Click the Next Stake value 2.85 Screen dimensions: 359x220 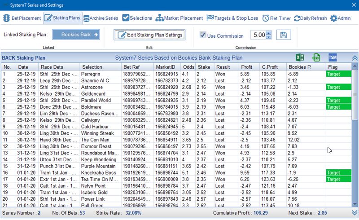tap(322, 213)
